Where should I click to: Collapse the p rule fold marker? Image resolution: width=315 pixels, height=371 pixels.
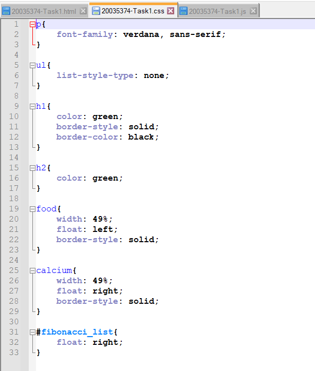[32, 24]
